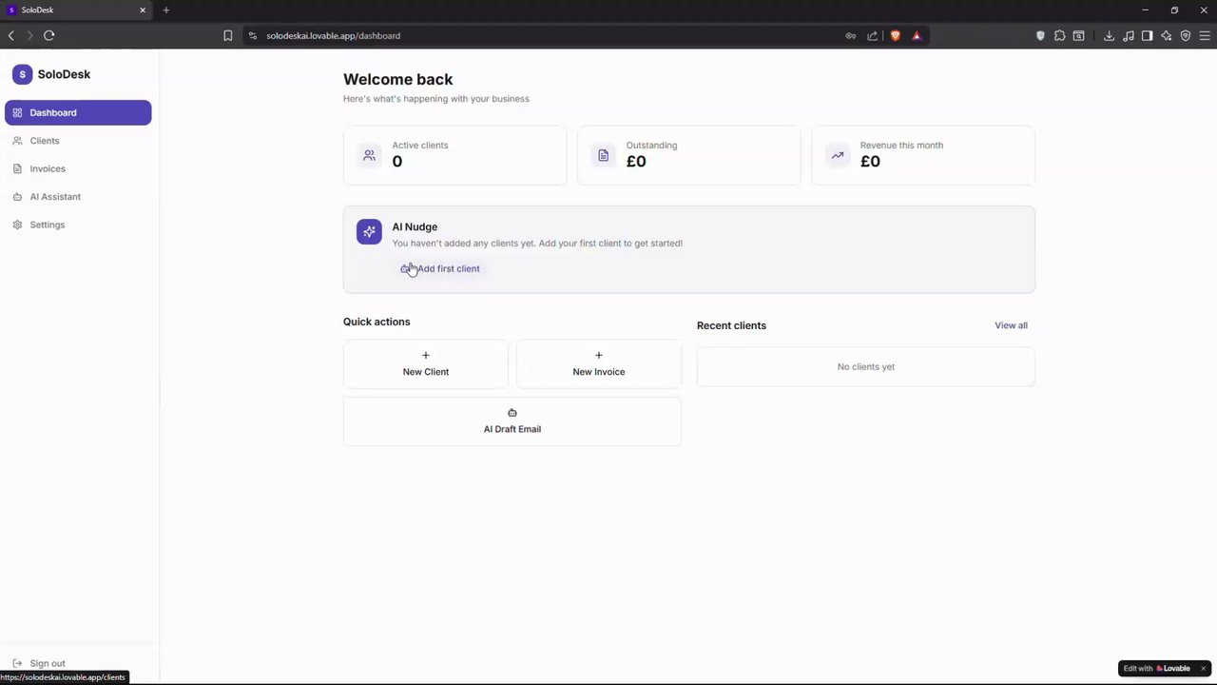Click the Outstanding document icon
This screenshot has height=685, width=1217.
point(603,155)
